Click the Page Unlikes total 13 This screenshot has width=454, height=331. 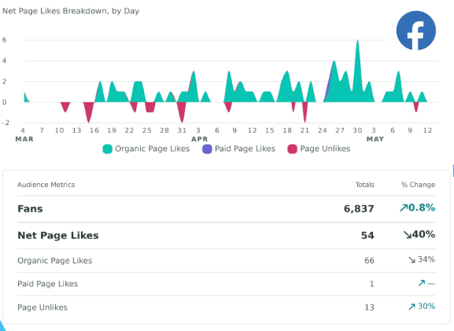coord(369,307)
